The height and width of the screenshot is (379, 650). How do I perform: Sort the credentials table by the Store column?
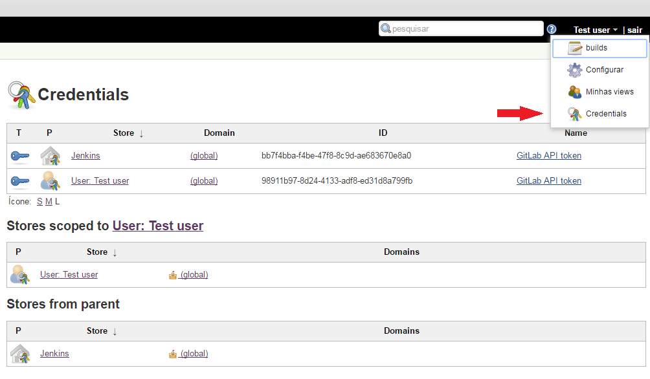coord(128,133)
